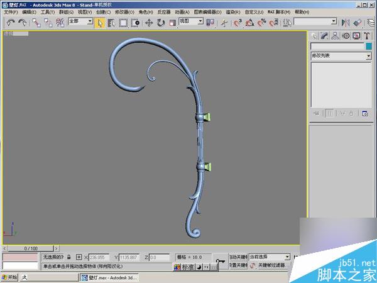377x283 pixels.
Task: Open the 动画(A) menu
Action: click(x=182, y=12)
